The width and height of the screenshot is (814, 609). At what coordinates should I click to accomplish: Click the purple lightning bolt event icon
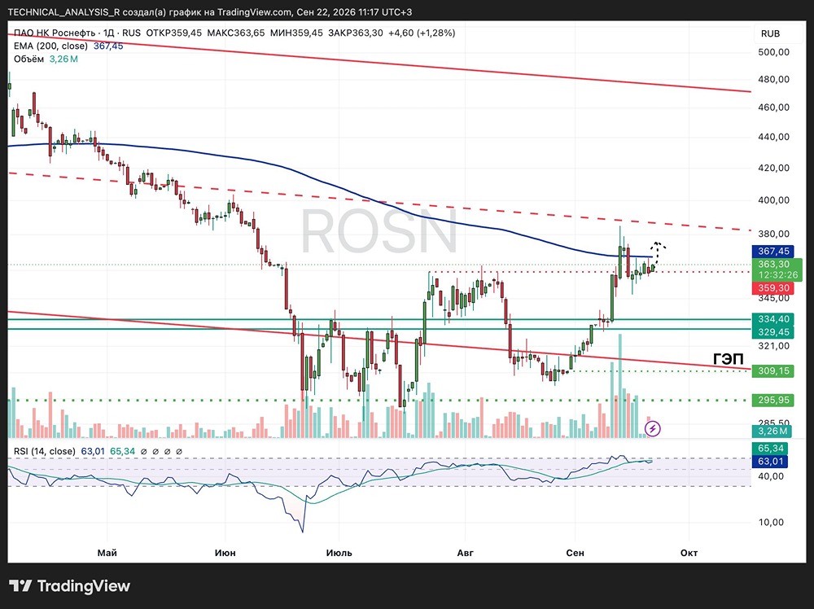tap(653, 428)
